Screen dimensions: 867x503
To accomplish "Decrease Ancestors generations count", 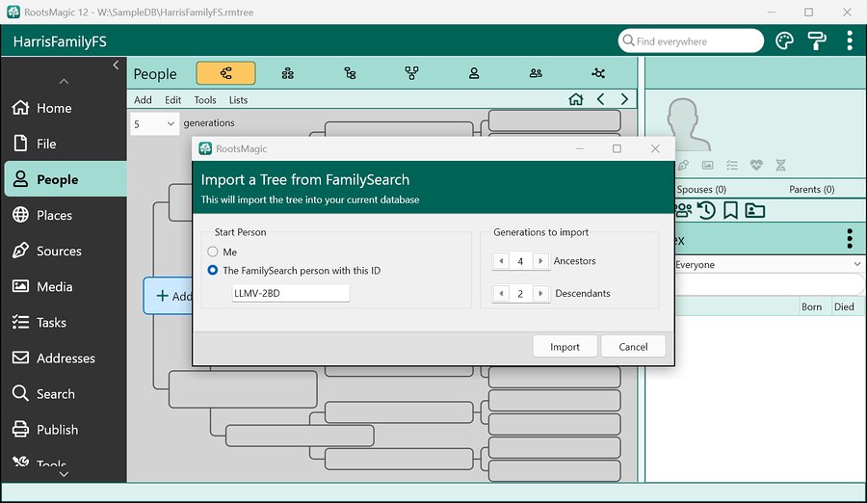I will tap(501, 260).
